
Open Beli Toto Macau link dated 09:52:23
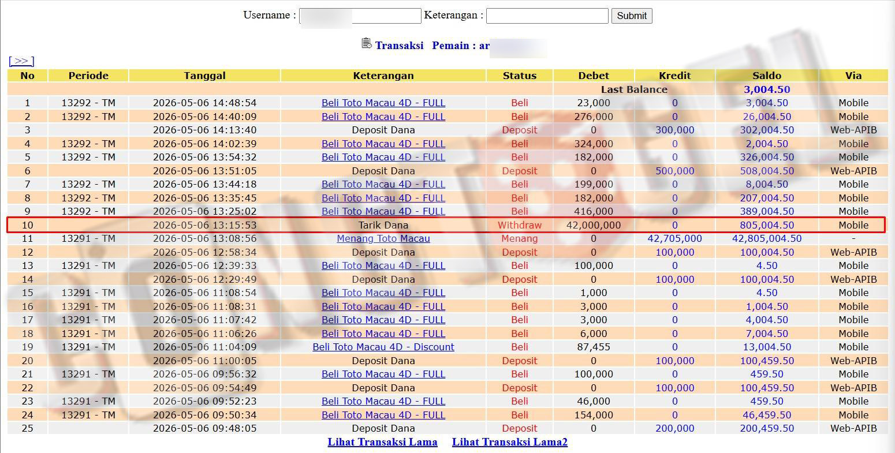pos(383,401)
